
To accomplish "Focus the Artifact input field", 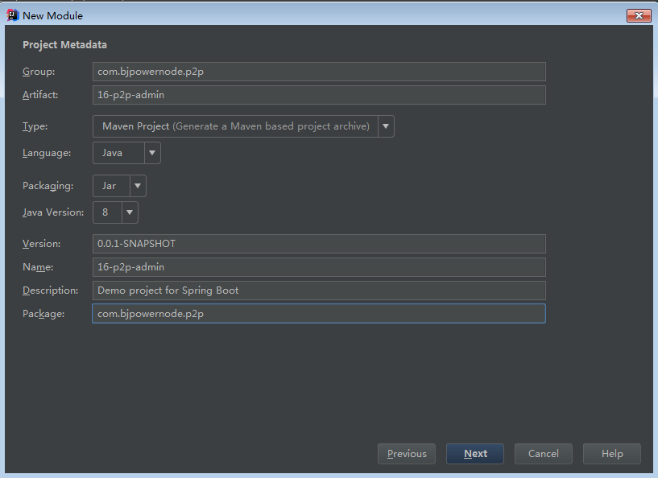I will click(319, 95).
